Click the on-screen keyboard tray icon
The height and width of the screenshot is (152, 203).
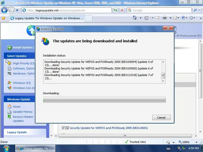(x=168, y=148)
